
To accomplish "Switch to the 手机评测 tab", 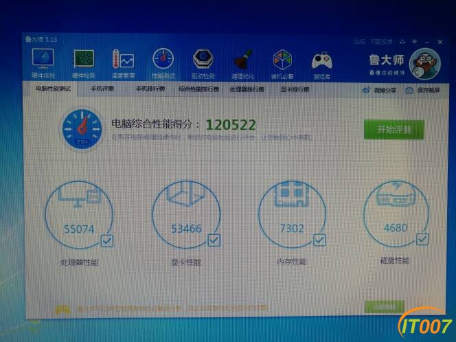I will coord(102,89).
